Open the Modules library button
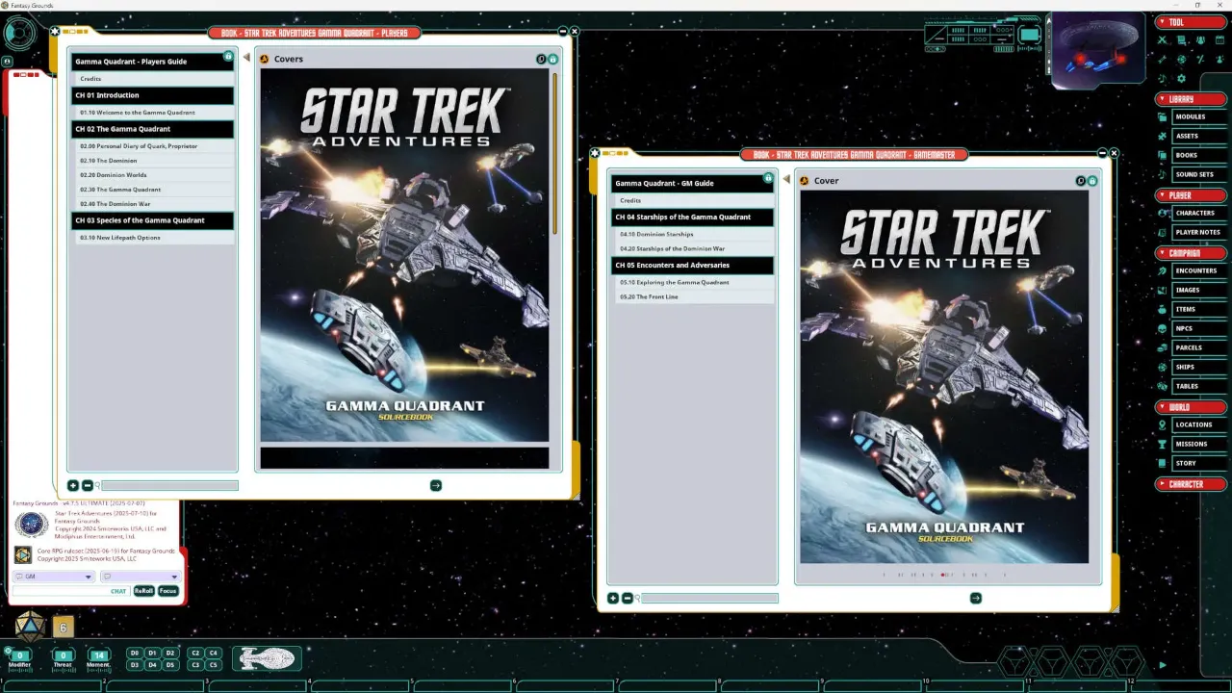The image size is (1232, 693). click(1198, 116)
